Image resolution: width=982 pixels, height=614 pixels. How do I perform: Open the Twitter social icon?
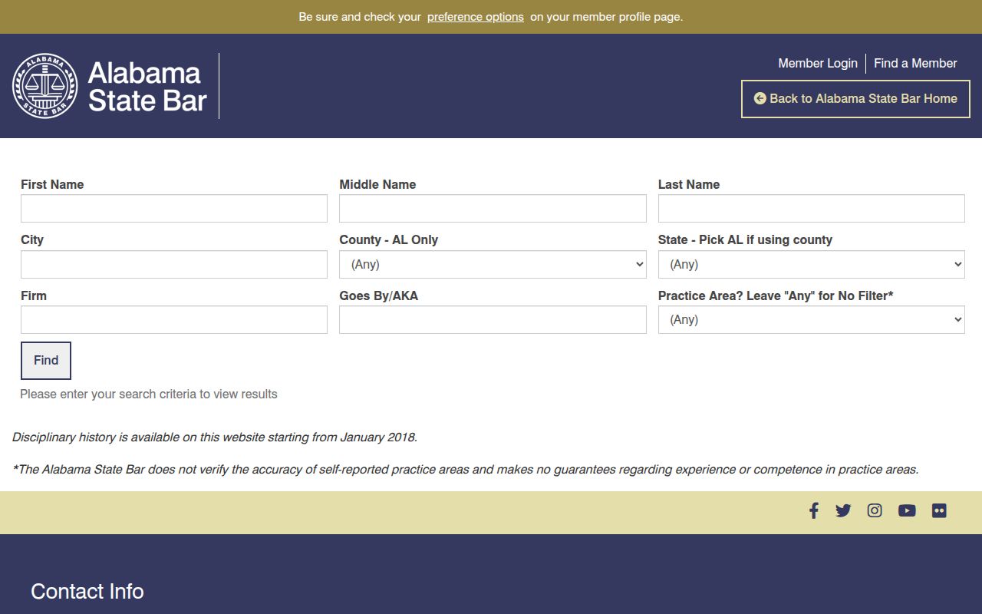coord(843,510)
